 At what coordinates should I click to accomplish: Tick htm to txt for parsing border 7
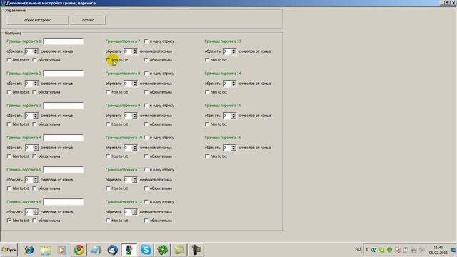coord(108,60)
